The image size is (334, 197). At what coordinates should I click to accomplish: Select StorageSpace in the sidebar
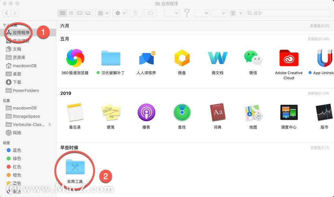pos(28,116)
